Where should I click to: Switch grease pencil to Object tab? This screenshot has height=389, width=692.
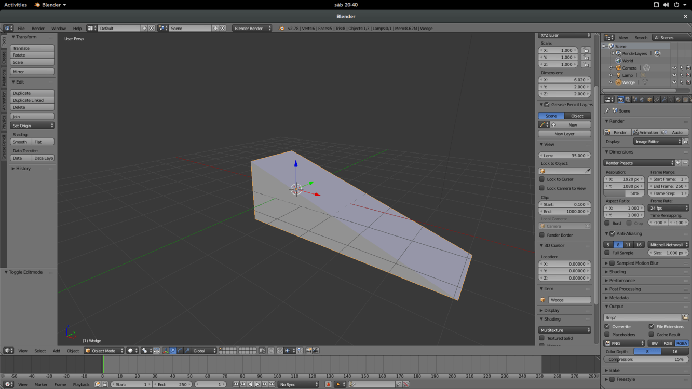[577, 116]
